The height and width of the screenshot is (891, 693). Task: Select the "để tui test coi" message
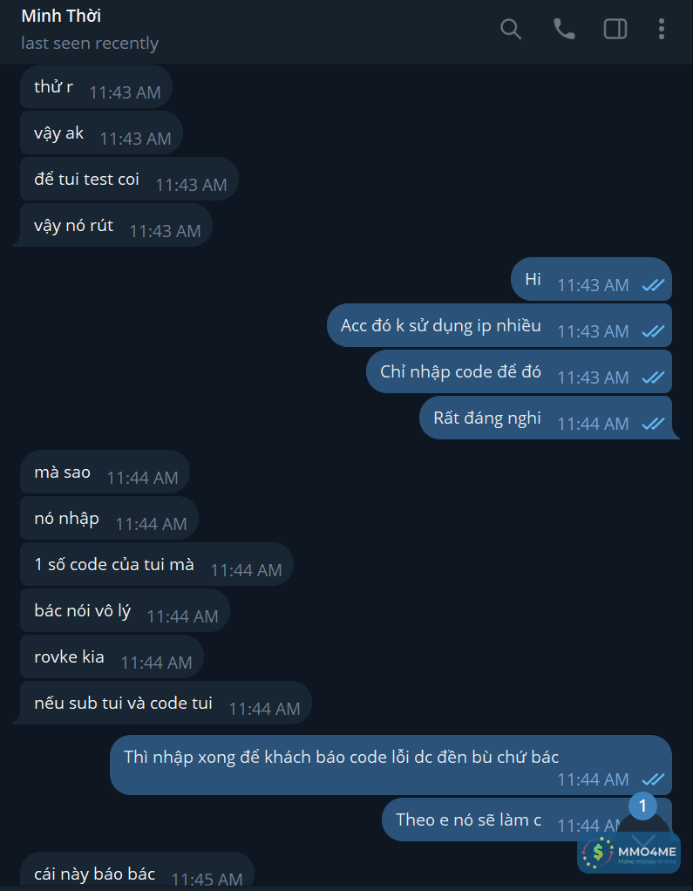tap(86, 180)
